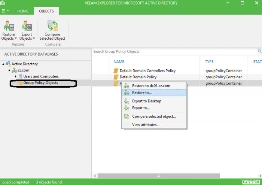Image resolution: width=262 pixels, height=185 pixels.
Task: Switch to the HOME tab
Action: coord(23,11)
